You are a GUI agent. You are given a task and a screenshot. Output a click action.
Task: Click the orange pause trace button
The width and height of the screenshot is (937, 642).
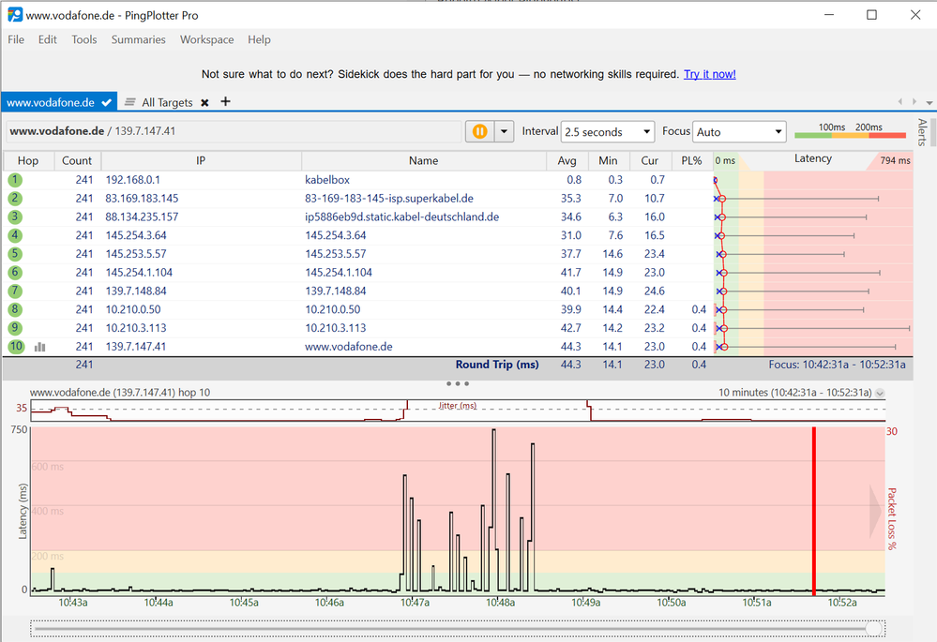click(480, 131)
